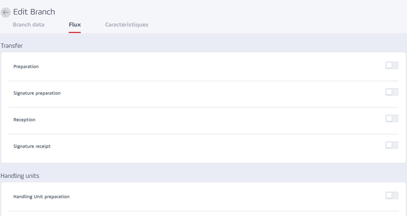Click divider line beneath Reception row
The width and height of the screenshot is (407, 216).
pyautogui.click(x=203, y=134)
